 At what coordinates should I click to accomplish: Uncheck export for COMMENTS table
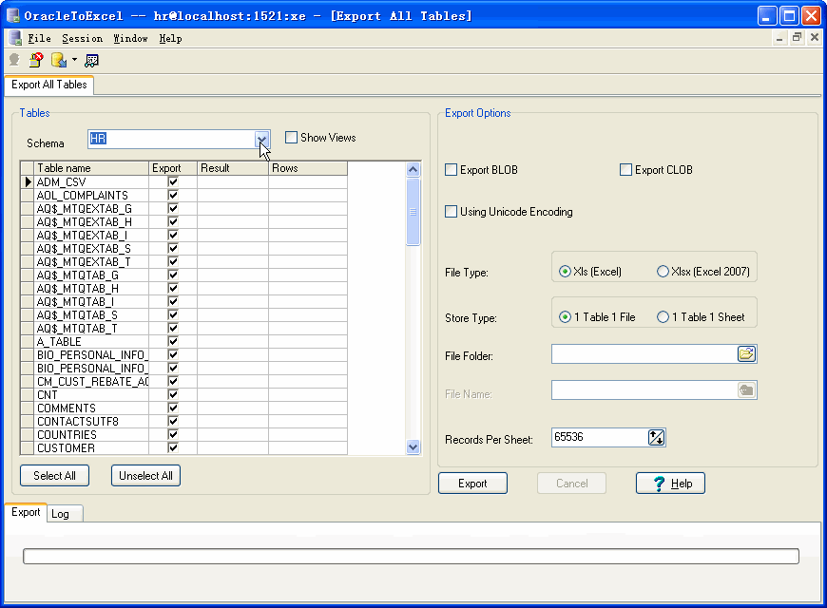[x=173, y=408]
